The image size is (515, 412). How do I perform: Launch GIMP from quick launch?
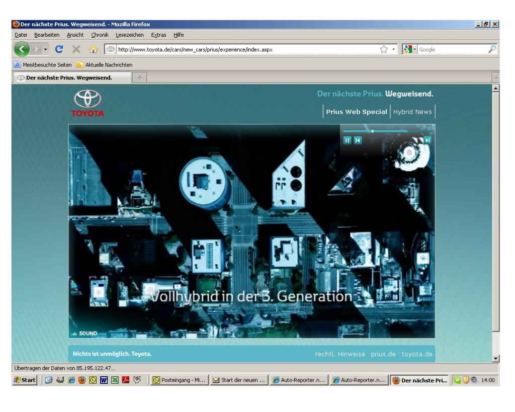(60, 380)
